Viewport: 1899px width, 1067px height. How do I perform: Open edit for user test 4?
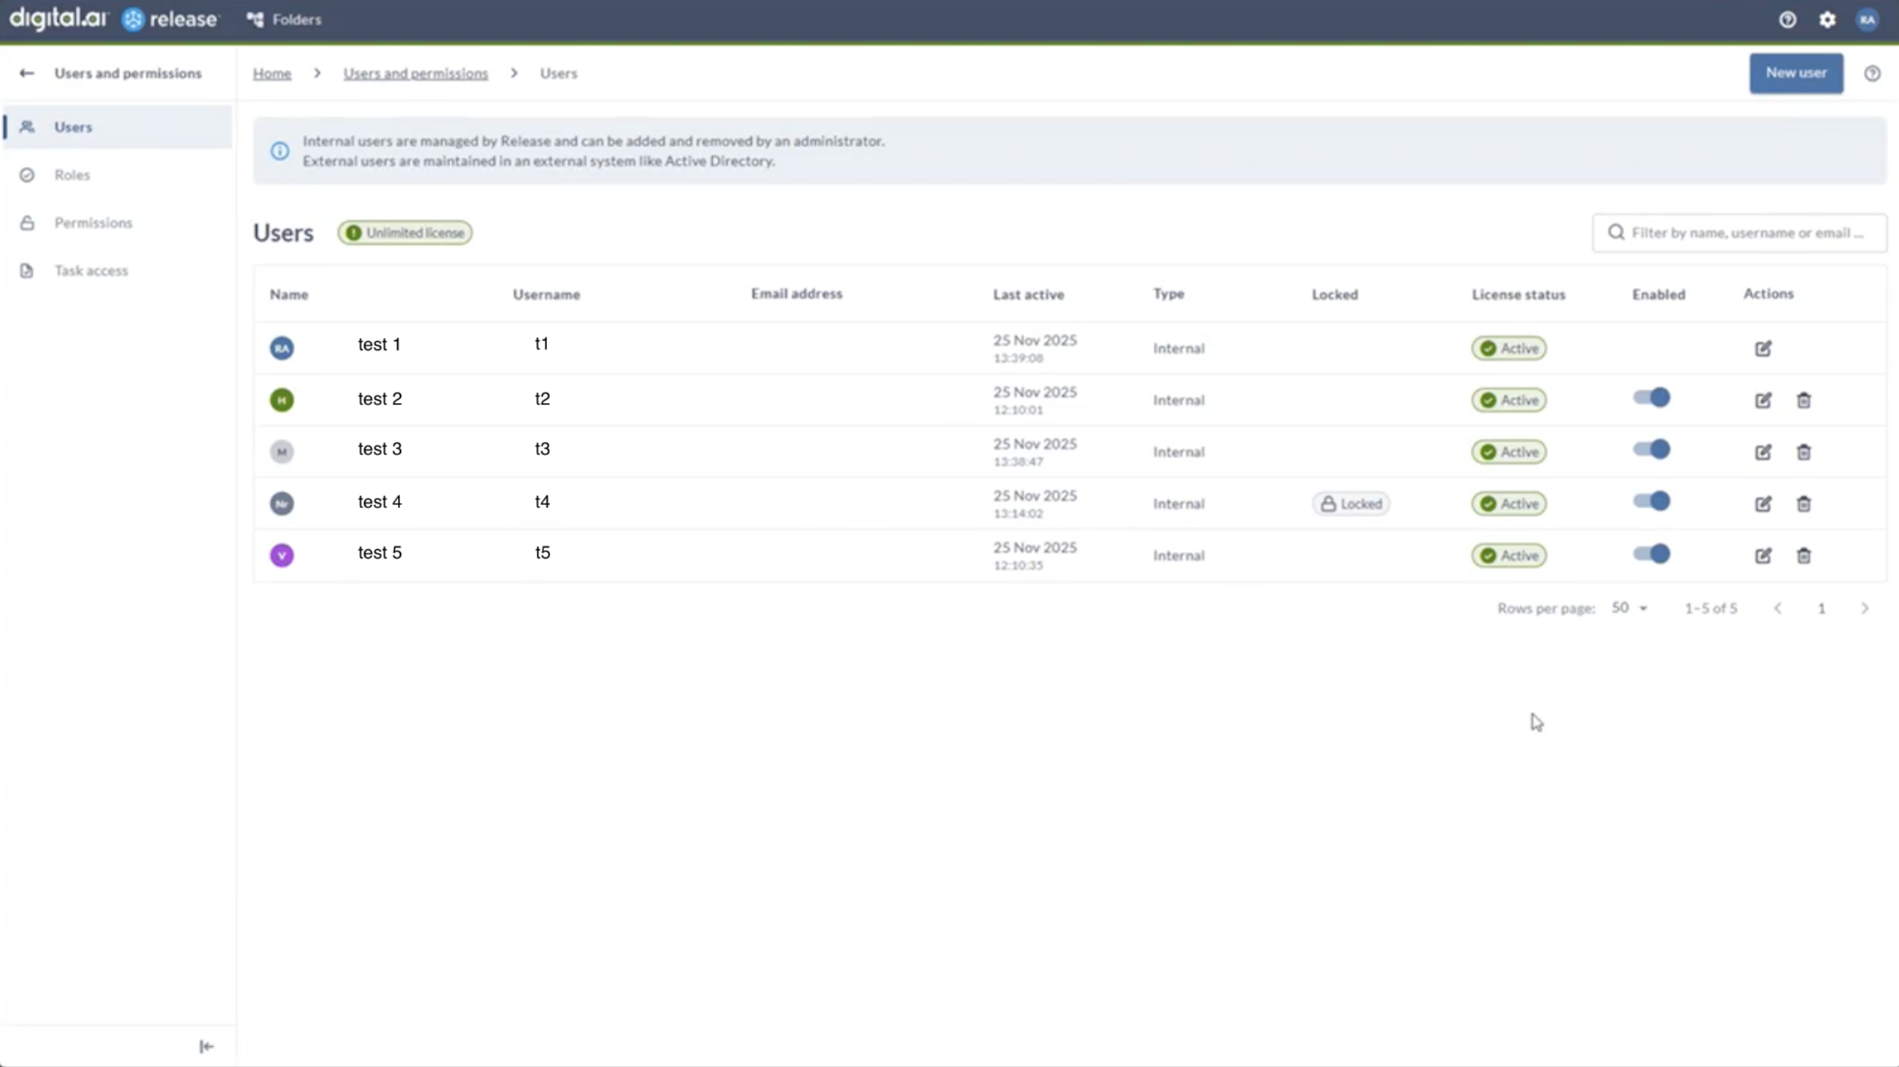[x=1762, y=504]
